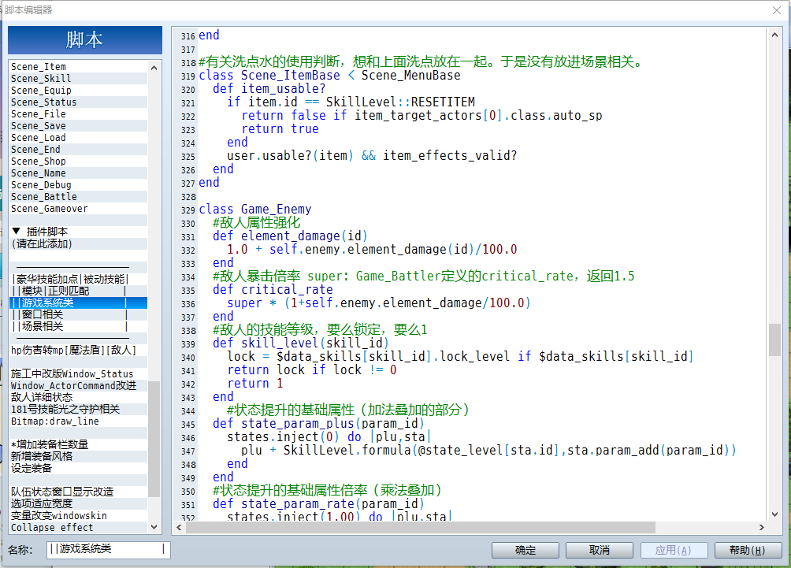Click code line 331 def element_damage(id)
Viewport: 791px width, 568px height.
[290, 236]
